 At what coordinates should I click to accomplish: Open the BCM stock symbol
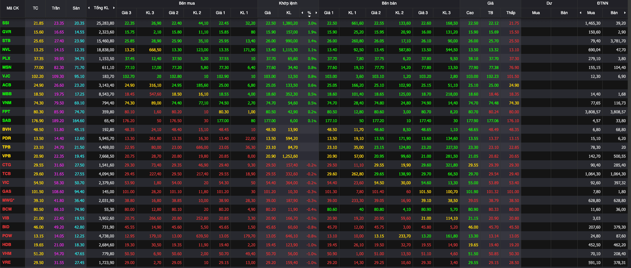(7, 209)
